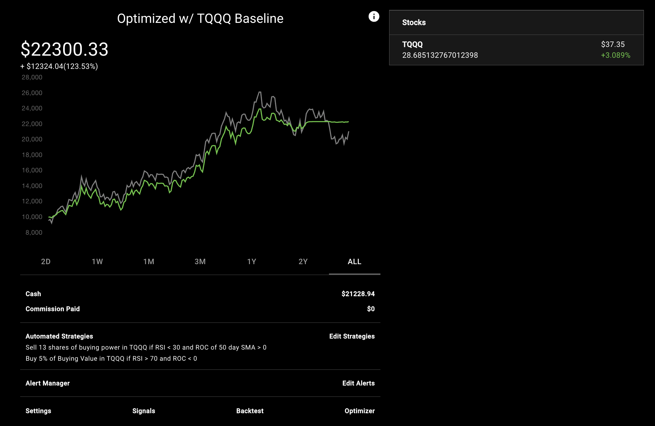Viewport: 655px width, 426px height.
Task: Select the 1W time range tab
Action: pyautogui.click(x=97, y=261)
